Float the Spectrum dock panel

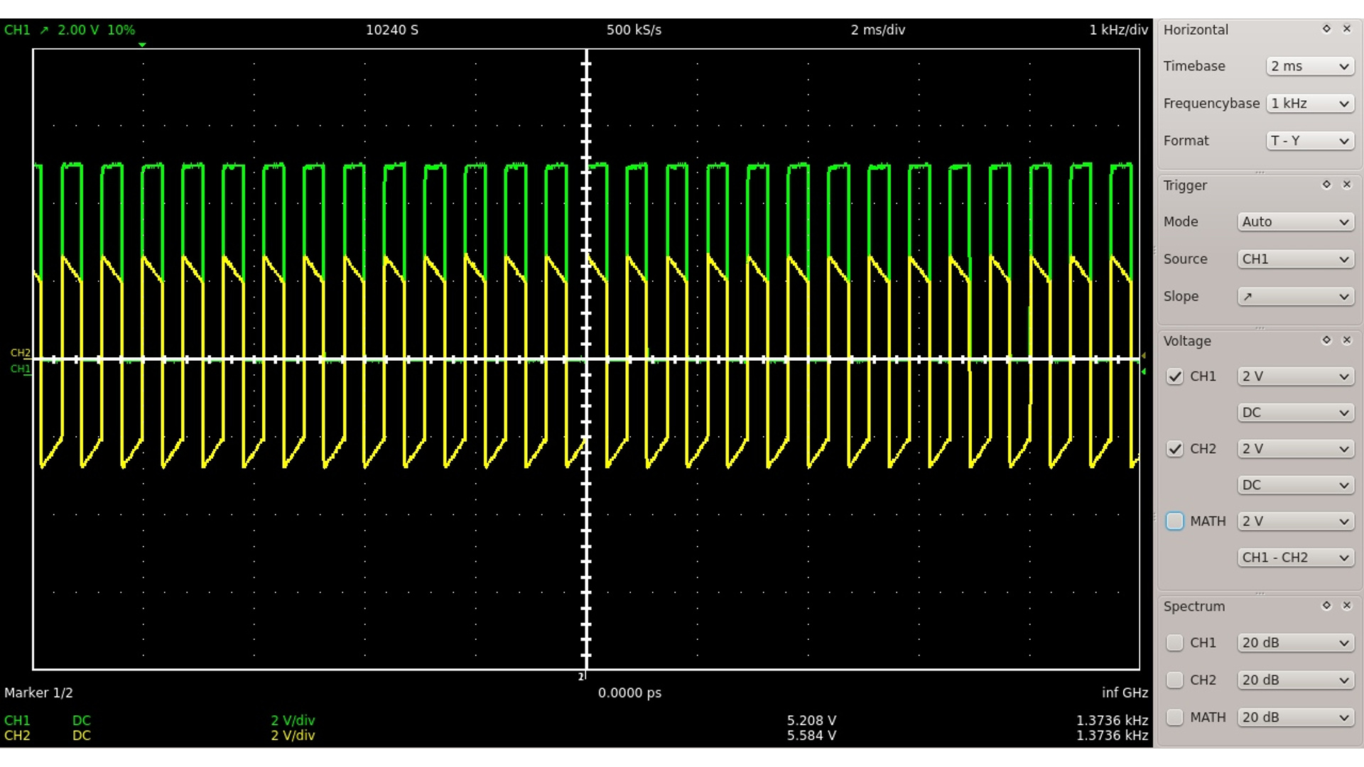coord(1326,606)
